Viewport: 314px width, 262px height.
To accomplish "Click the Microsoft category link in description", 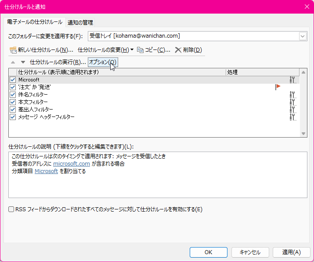I will pos(46,171).
